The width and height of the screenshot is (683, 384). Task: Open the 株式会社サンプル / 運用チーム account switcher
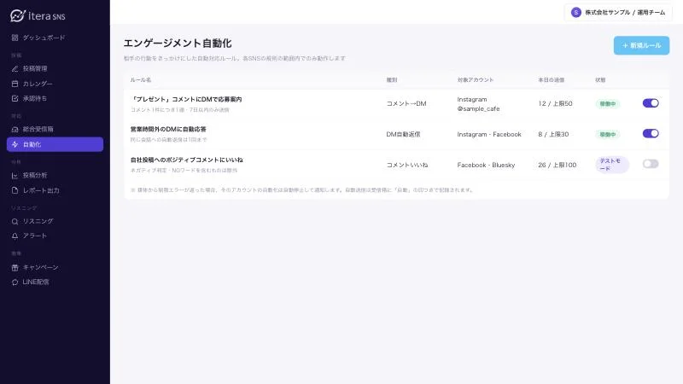618,13
